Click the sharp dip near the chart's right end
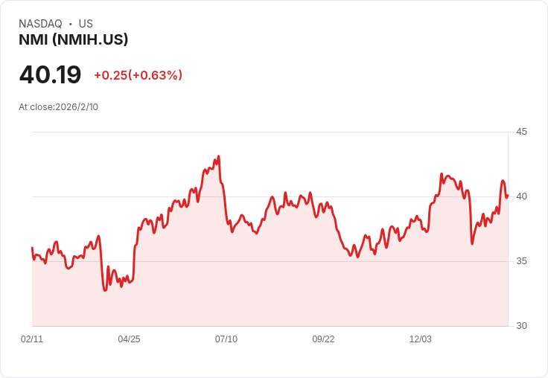The width and height of the screenshot is (548, 378). [x=472, y=243]
